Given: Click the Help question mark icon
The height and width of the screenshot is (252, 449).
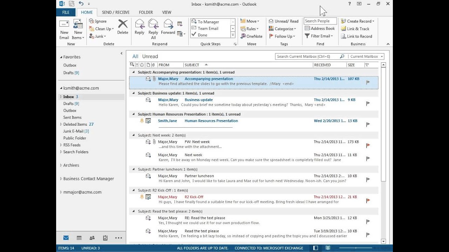Looking at the screenshot, I should [349, 4].
